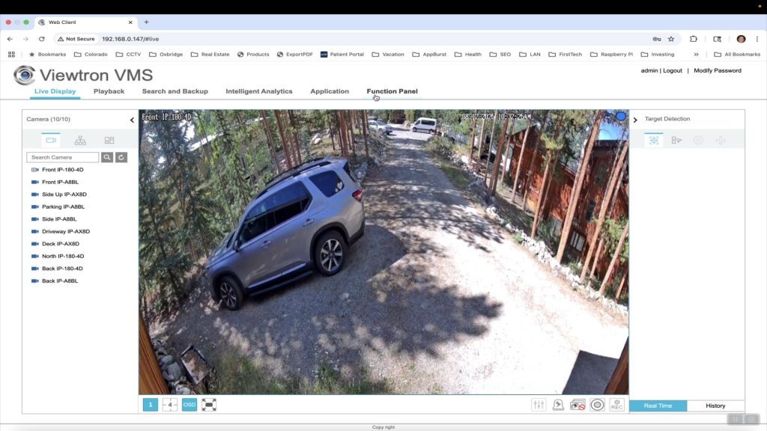Click the snapshot view disabled icon
Screen dimensions: 767x431
point(577,405)
